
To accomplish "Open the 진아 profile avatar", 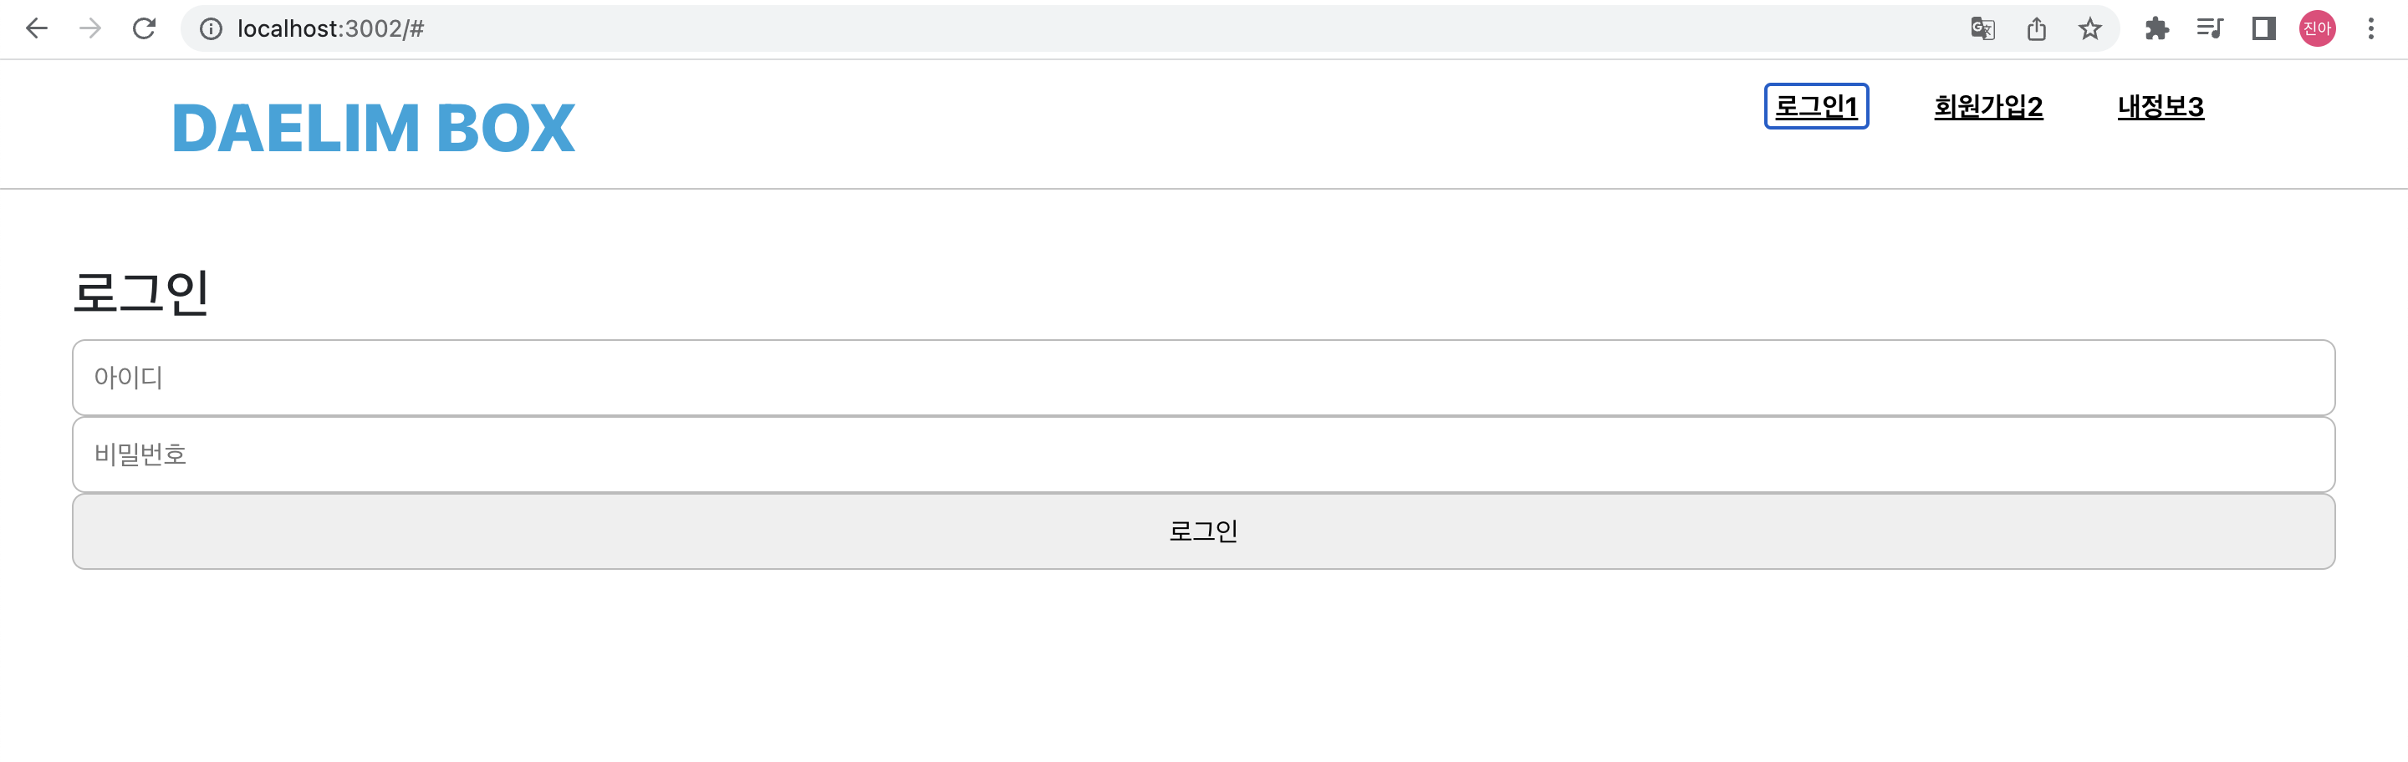I will (2318, 29).
